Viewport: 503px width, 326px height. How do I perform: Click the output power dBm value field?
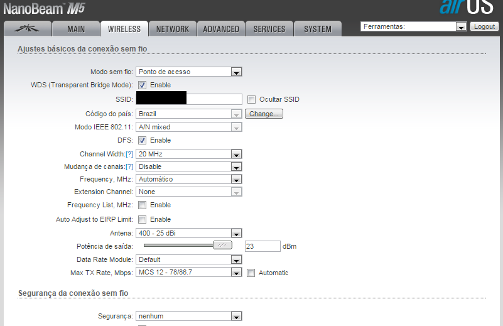[262, 246]
